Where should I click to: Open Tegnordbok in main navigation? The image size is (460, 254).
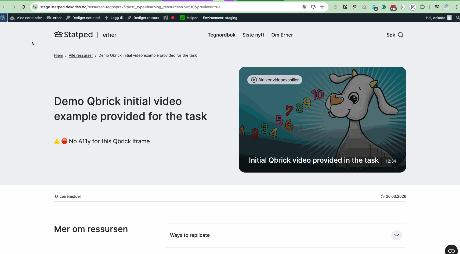click(x=221, y=35)
